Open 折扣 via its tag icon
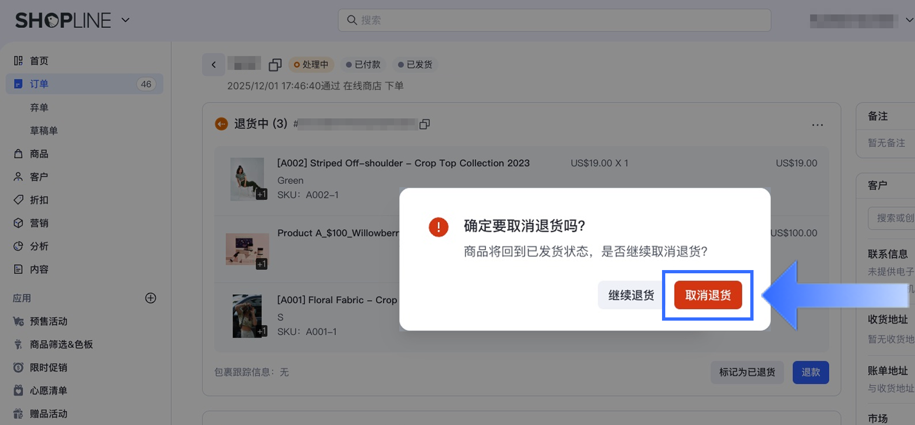Viewport: 915px width, 425px height. click(18, 200)
